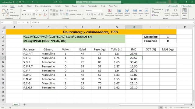Viewport: 195px width, 109px height.
Task: Open the Insertar ribbon tab
Action: [20, 6]
